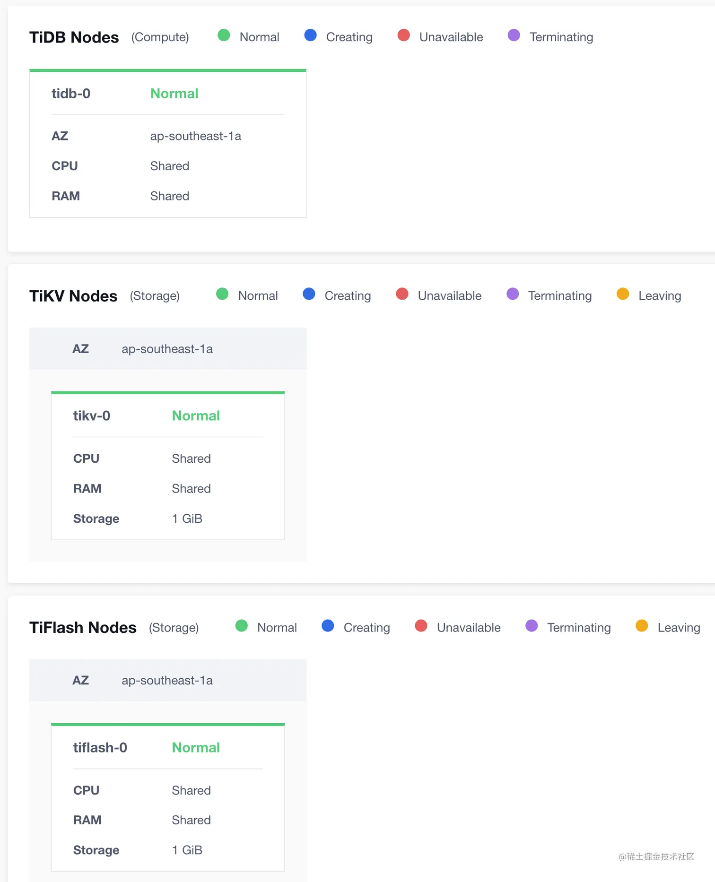Click the Terminating legend label in TiDB Nodes
This screenshot has width=715, height=882.
pyautogui.click(x=561, y=37)
